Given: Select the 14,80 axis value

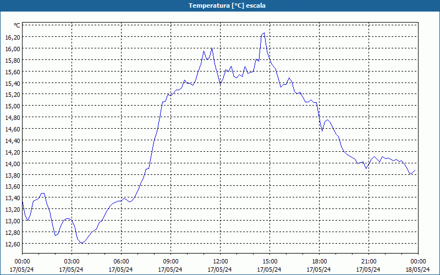Looking at the screenshot, I should coord(13,117).
